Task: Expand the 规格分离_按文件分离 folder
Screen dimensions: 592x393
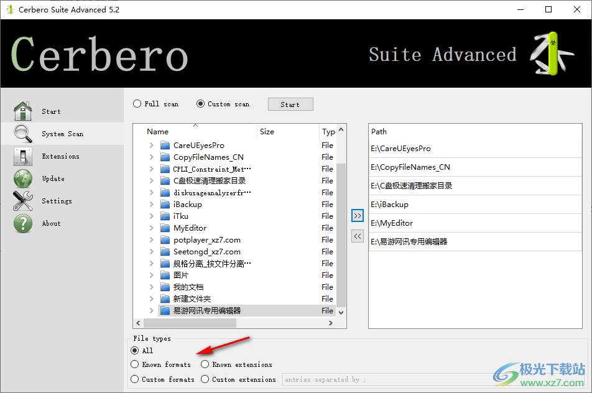Action: point(151,264)
